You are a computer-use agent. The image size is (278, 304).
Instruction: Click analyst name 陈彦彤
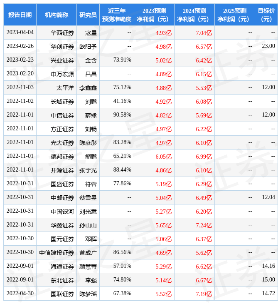[88, 143]
